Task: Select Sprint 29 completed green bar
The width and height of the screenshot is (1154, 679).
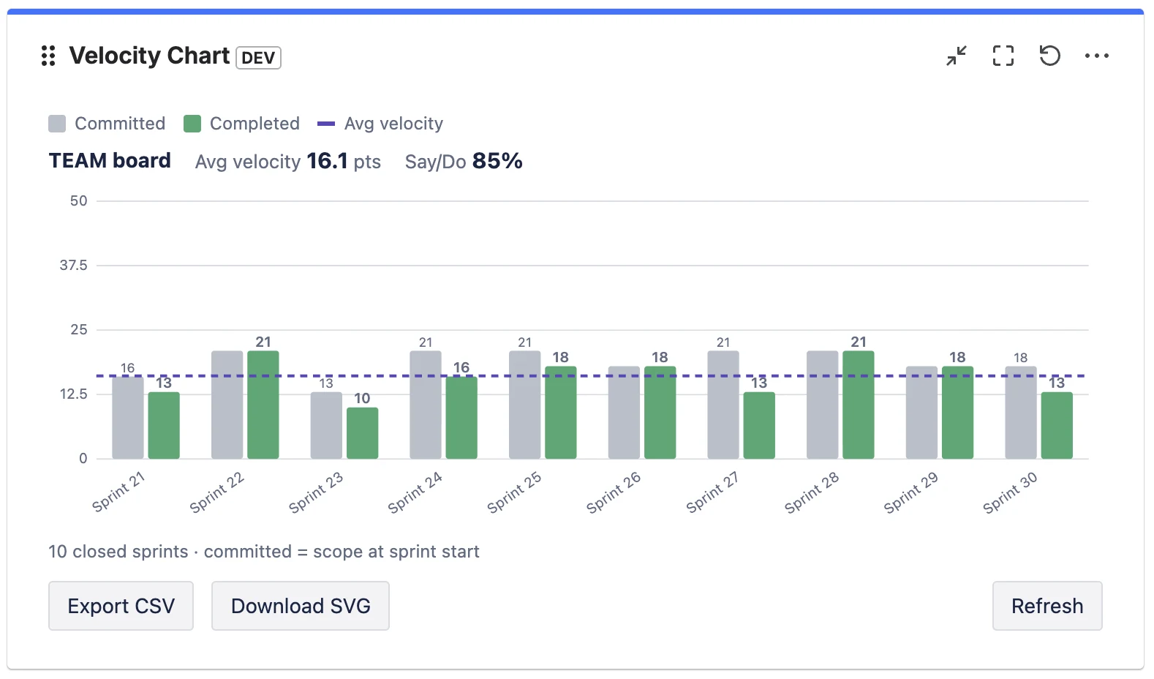Action: click(x=958, y=413)
